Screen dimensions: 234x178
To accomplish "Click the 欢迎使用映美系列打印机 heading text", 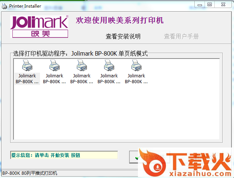I will (x=119, y=20).
